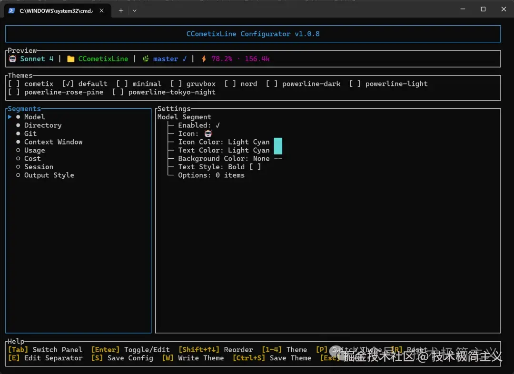Click the orange lightning bolt icon in Preview
Image resolution: width=514 pixels, height=374 pixels.
pos(204,59)
